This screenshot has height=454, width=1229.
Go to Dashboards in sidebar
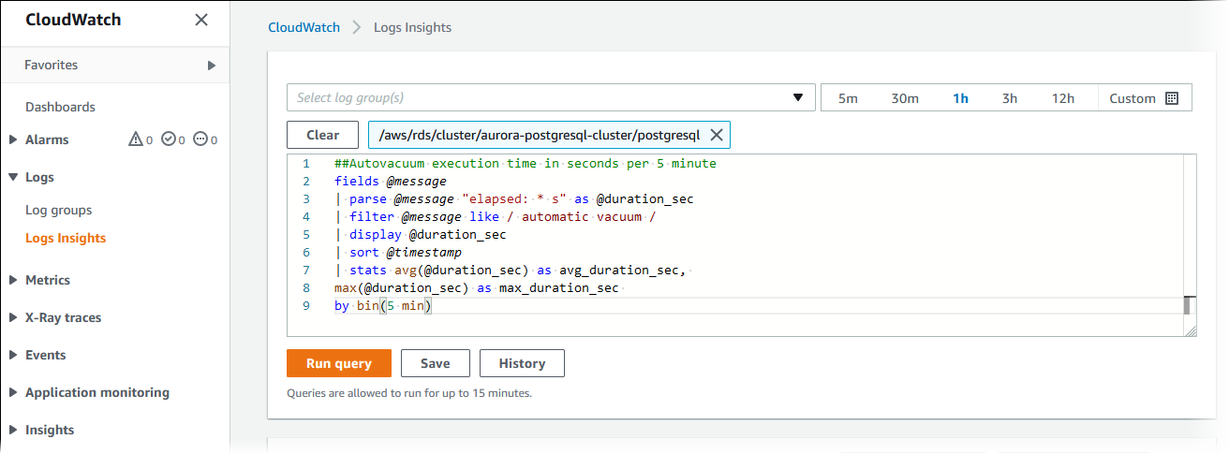click(60, 107)
